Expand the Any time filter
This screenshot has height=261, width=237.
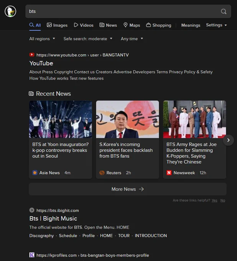pos(132,39)
